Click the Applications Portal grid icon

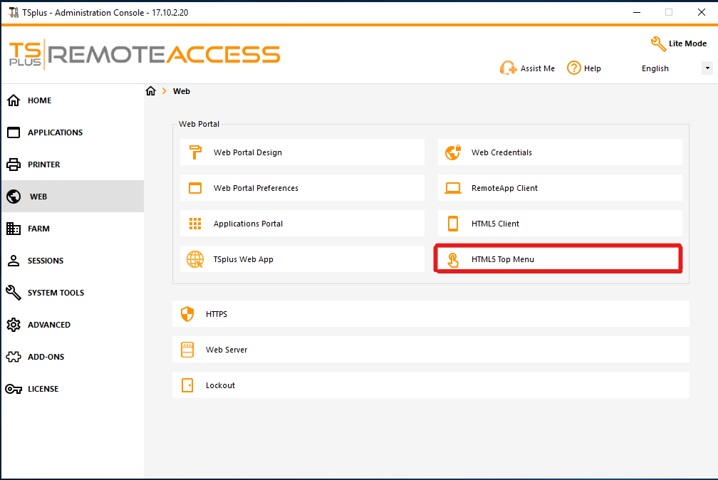(x=195, y=224)
